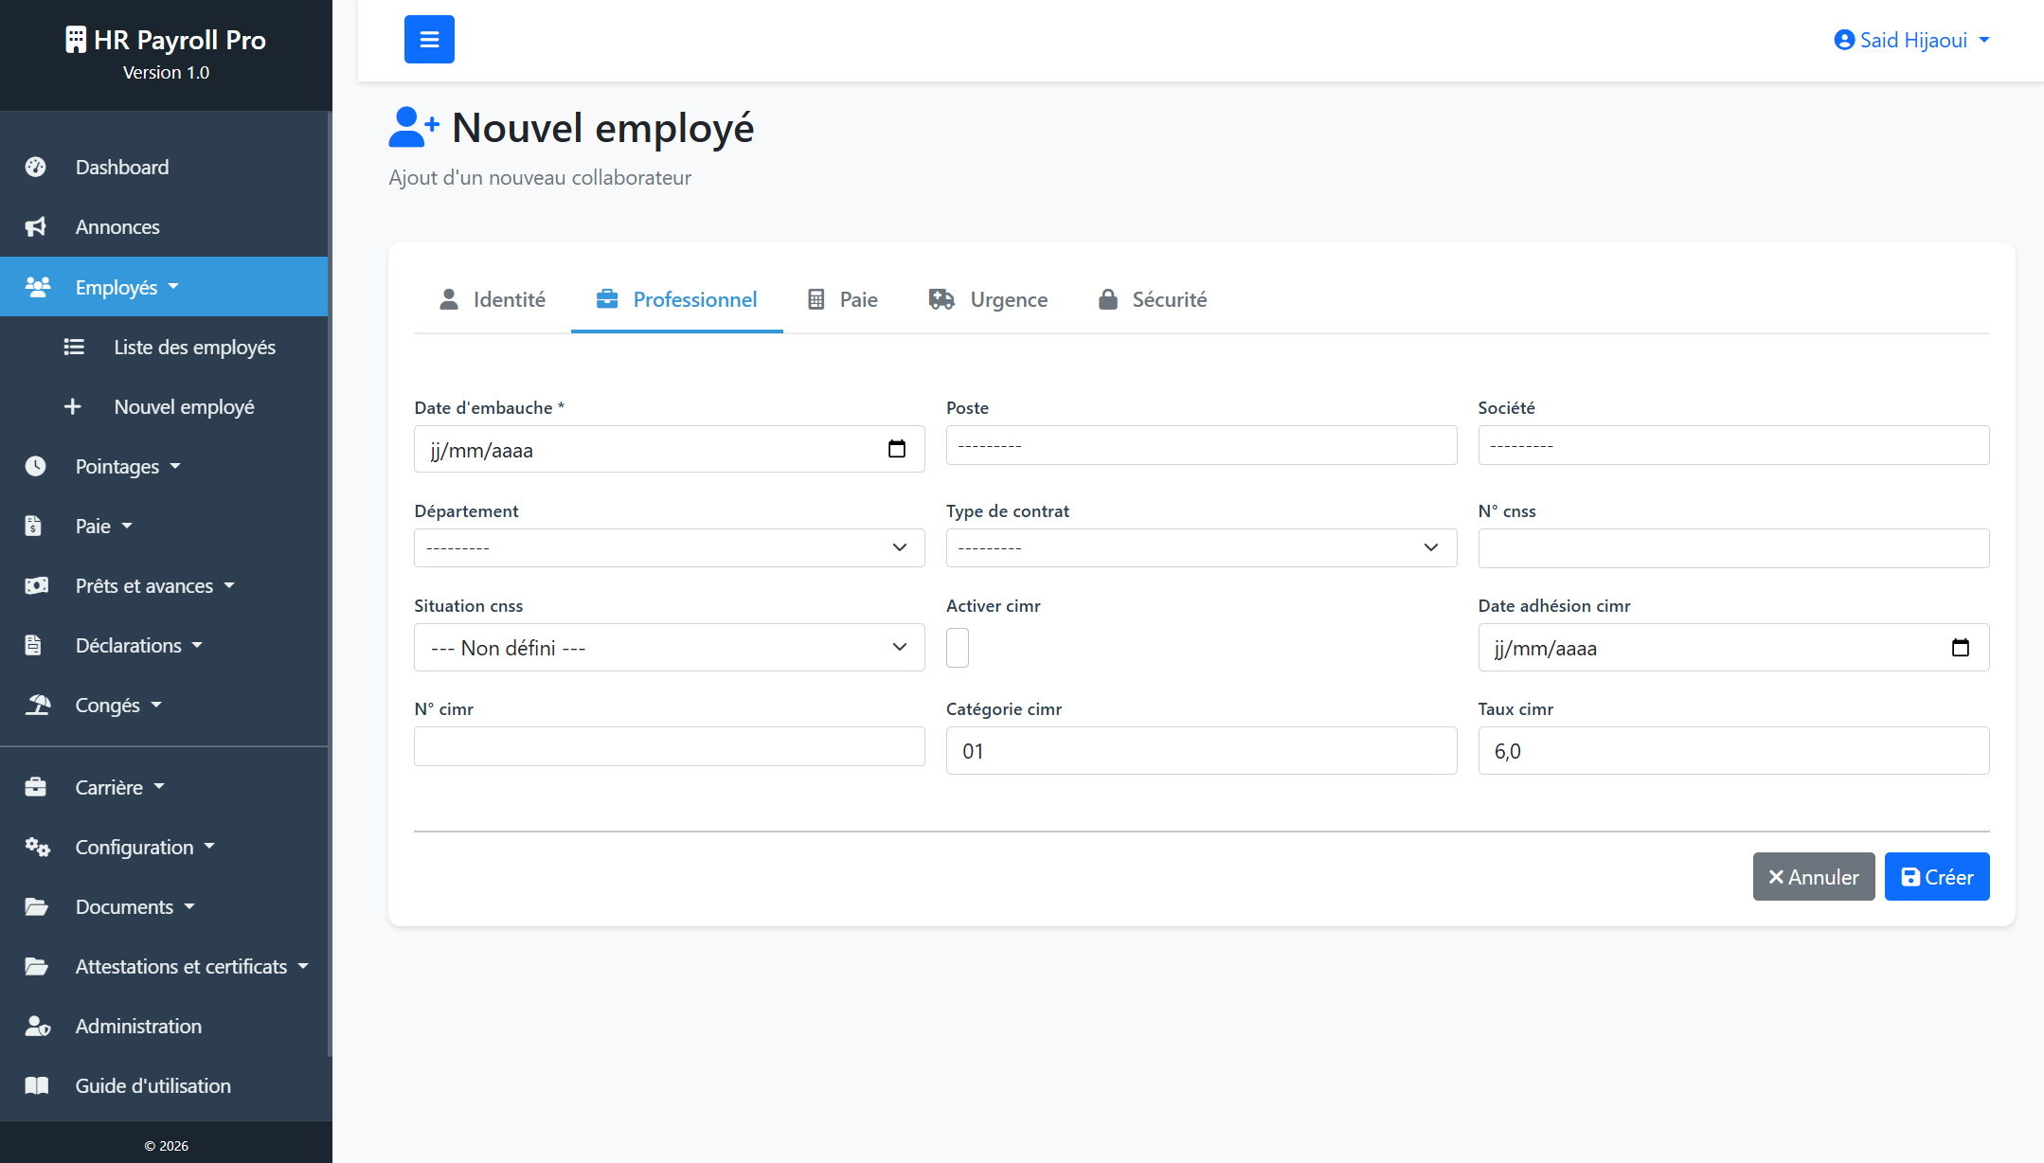2044x1163 pixels.
Task: Open calendar picker for Date adhésion cimr
Action: coord(1961,648)
